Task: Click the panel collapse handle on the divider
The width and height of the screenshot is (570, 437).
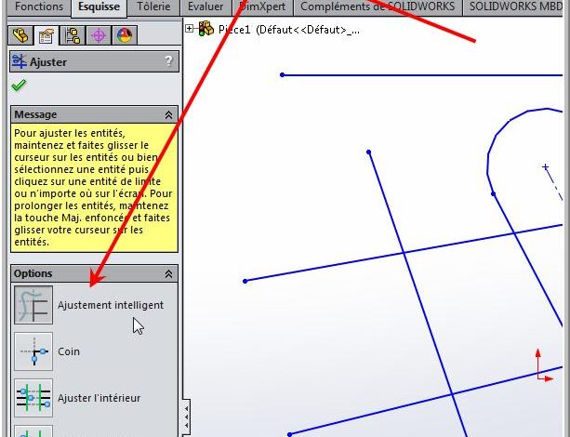Action: point(185,411)
